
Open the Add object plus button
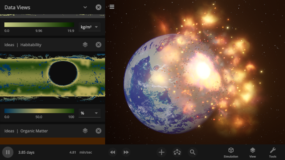click(161, 152)
